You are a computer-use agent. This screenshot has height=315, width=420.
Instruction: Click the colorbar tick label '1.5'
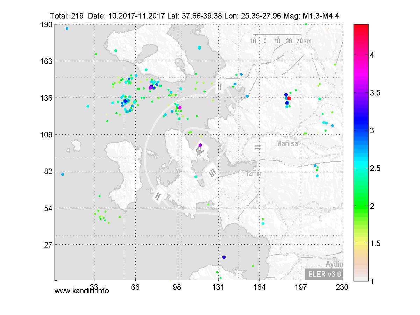click(x=376, y=243)
